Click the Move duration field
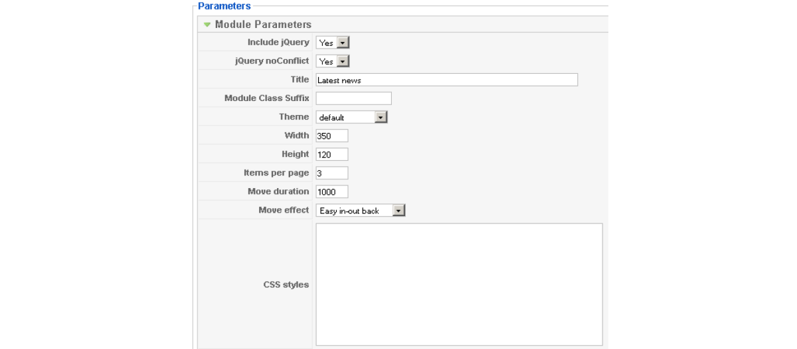Screen dimensions: 797x349 331,191
